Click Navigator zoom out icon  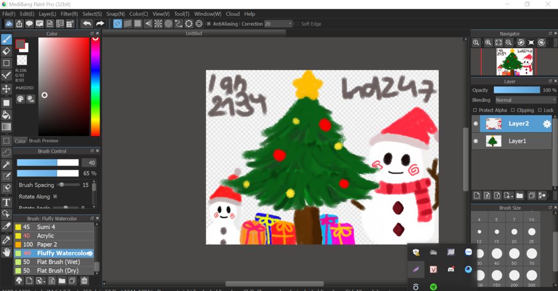click(509, 43)
